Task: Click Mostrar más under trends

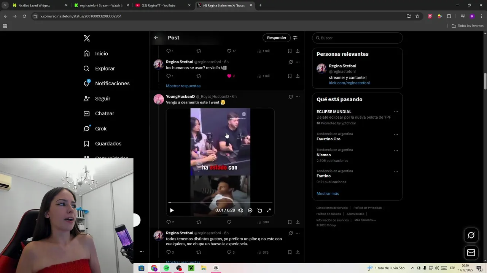Action: 328,194
